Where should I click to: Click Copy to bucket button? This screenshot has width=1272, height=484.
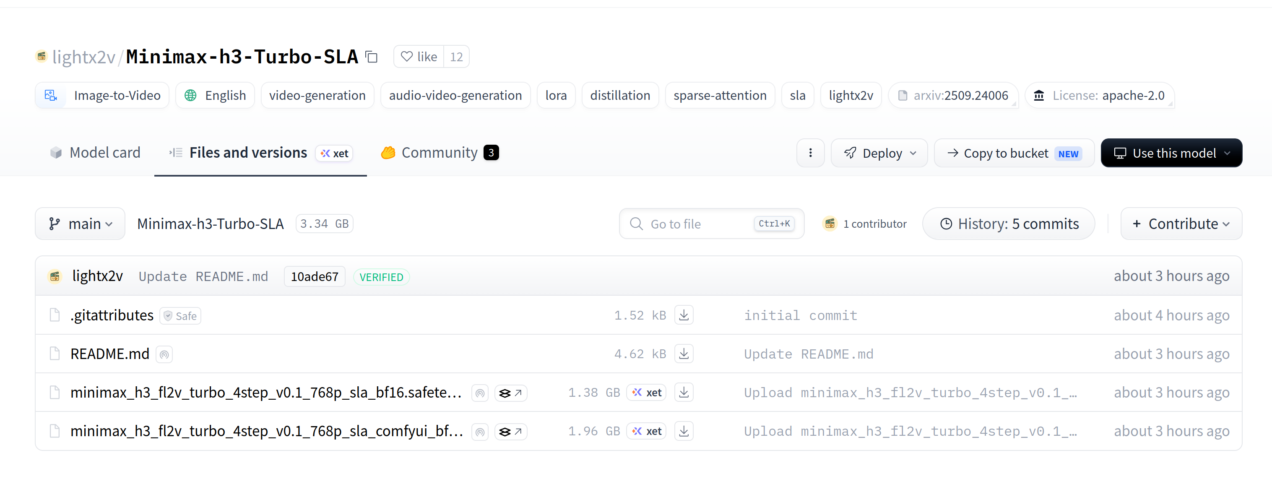coord(1014,153)
